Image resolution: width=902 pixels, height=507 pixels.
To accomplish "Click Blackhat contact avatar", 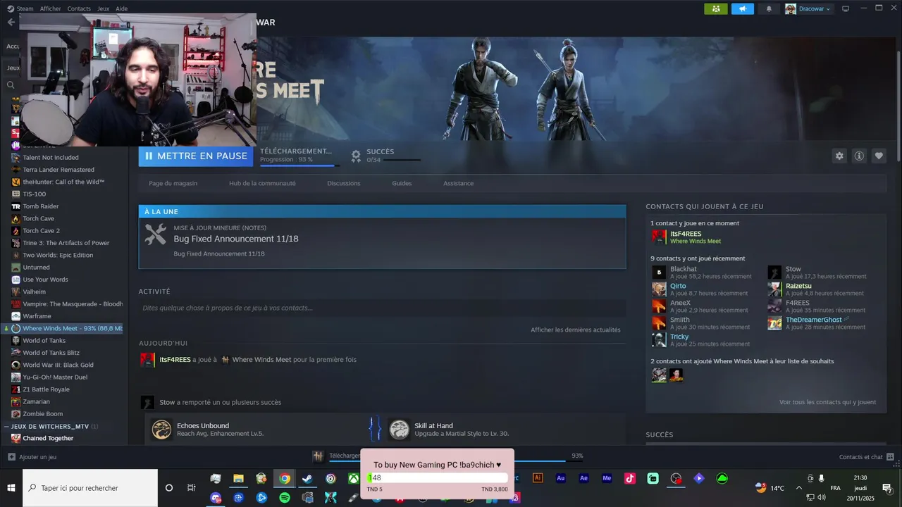I will (659, 272).
